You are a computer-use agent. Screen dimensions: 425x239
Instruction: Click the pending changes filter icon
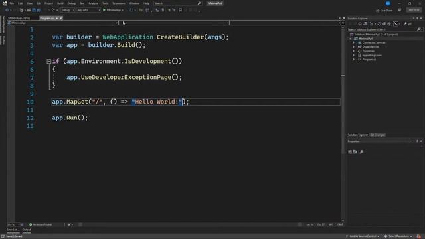pyautogui.click(x=372, y=24)
